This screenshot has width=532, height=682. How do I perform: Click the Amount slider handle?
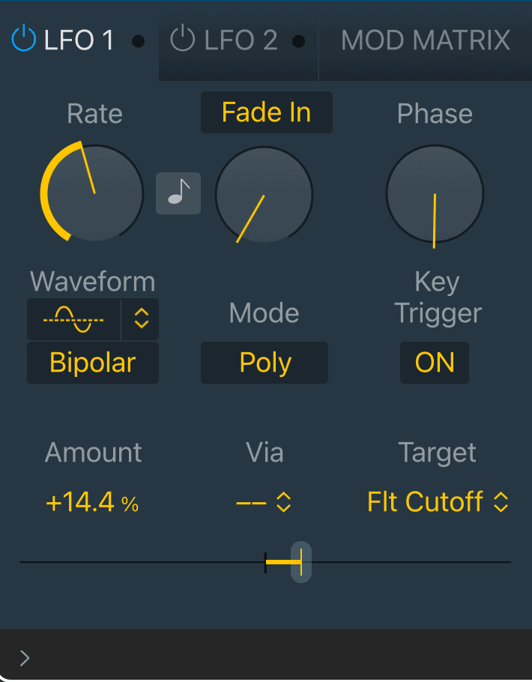[301, 562]
